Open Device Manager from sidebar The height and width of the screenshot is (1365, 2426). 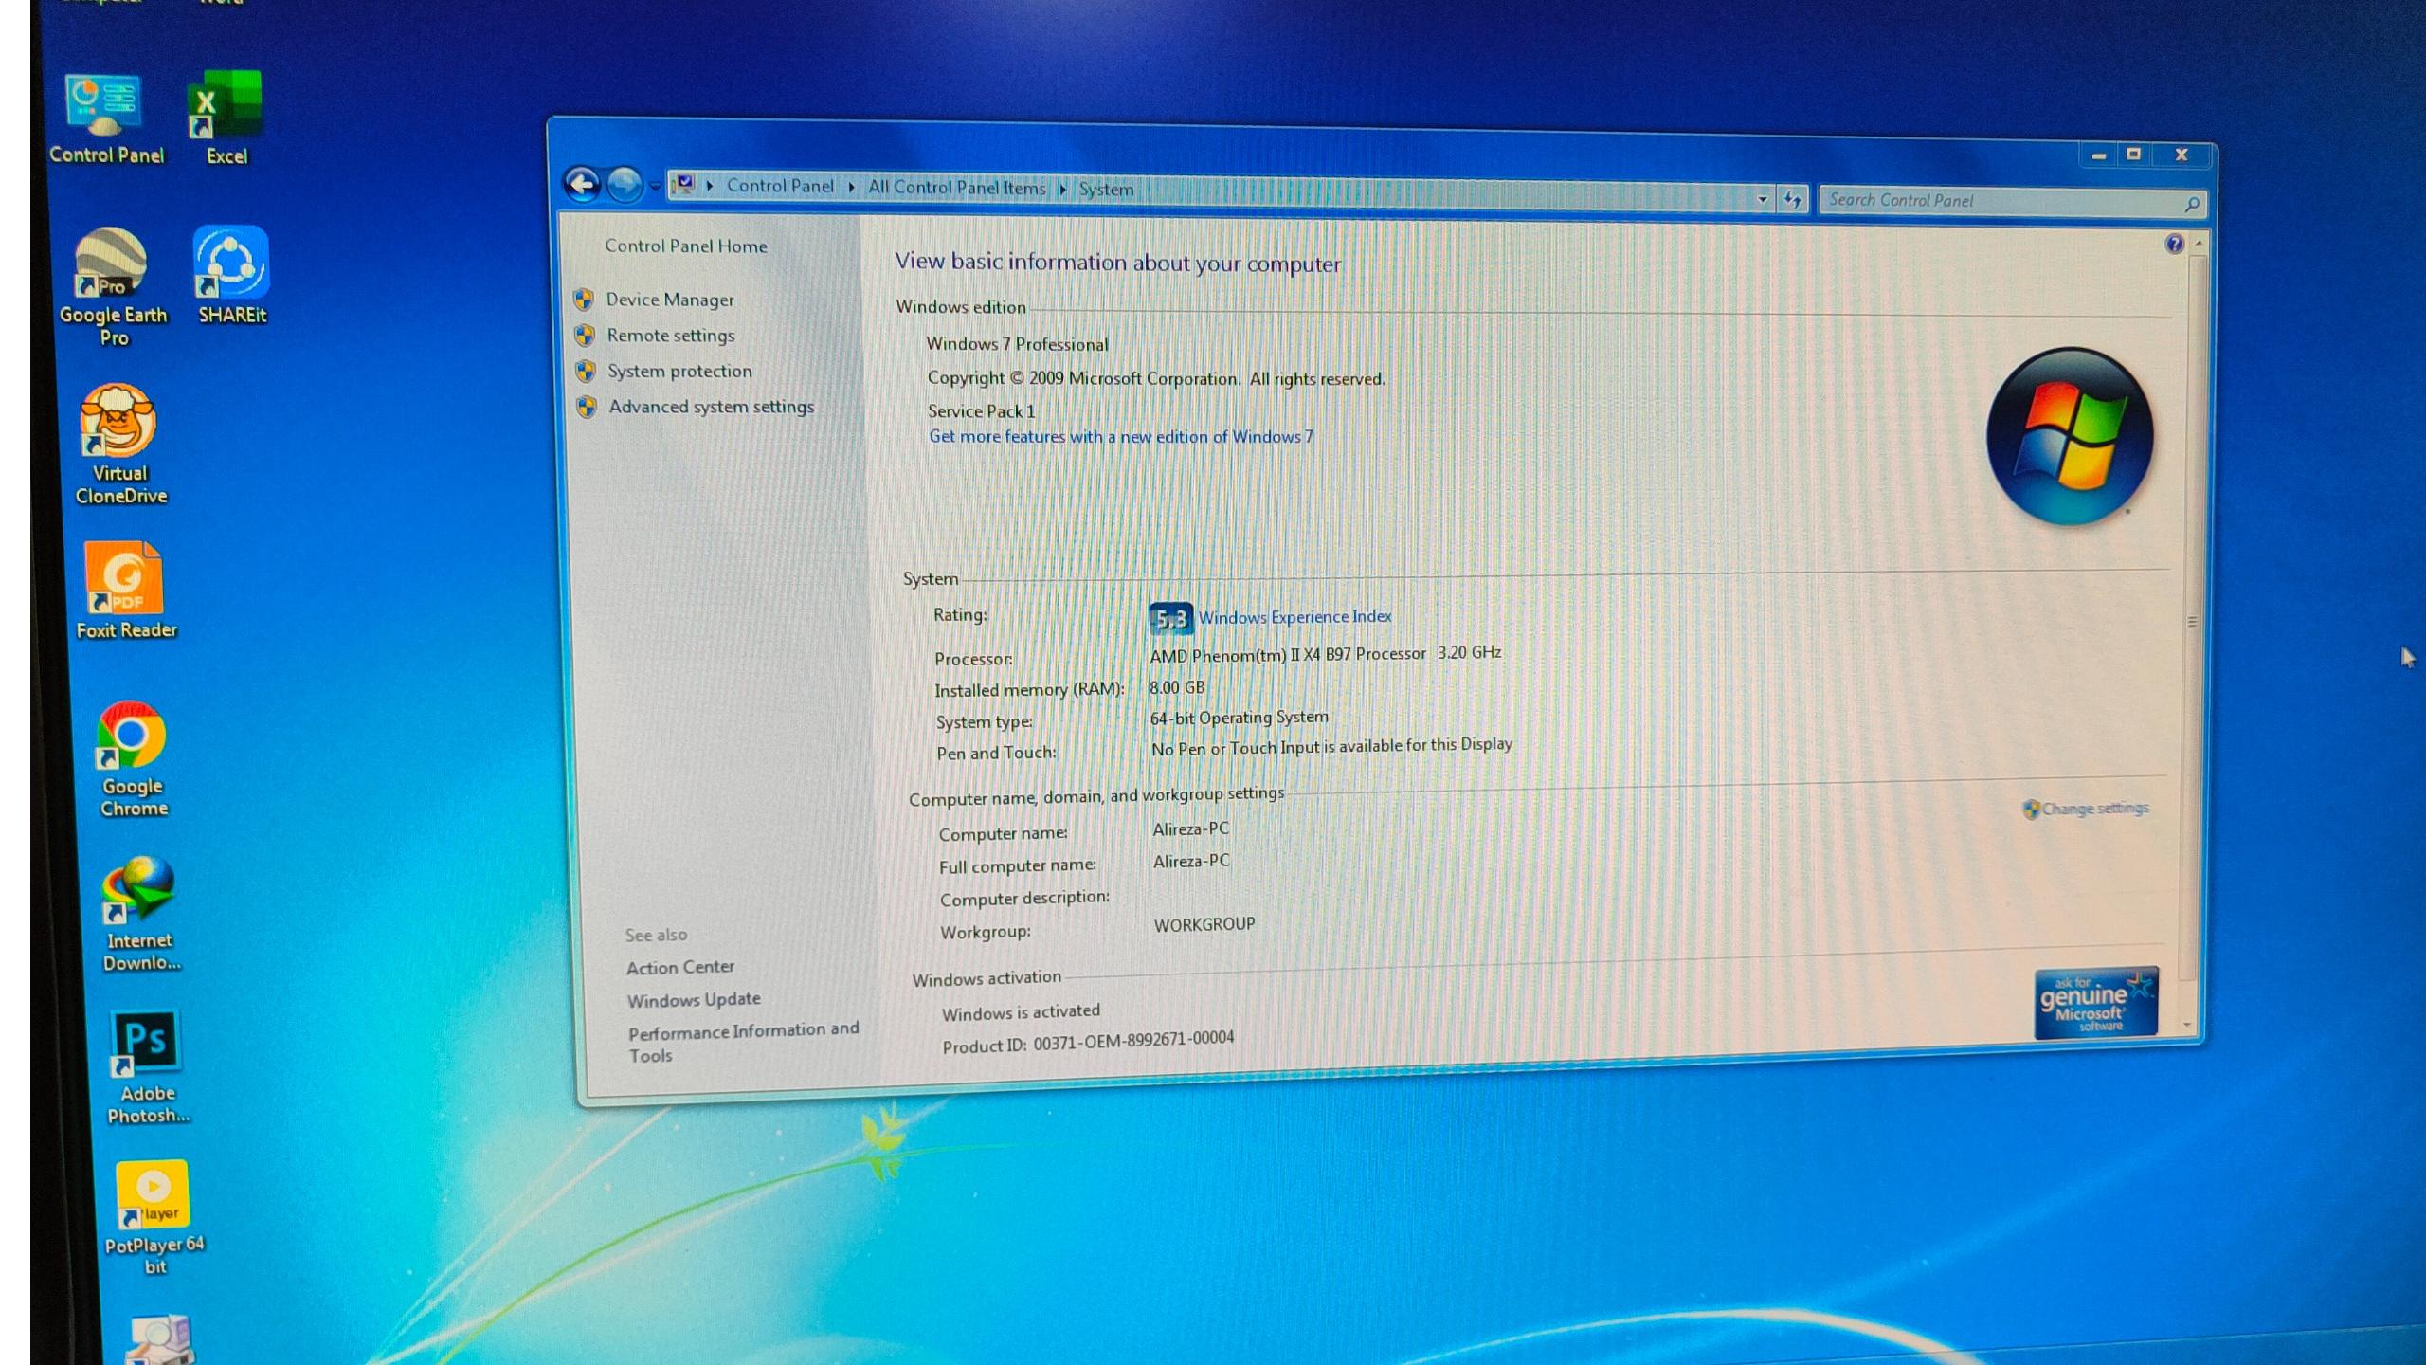(x=669, y=300)
